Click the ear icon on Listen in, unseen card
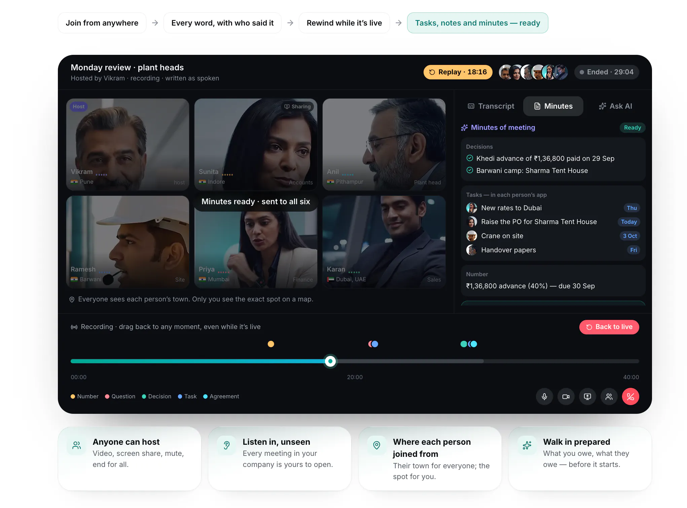This screenshot has height=508, width=687. (x=227, y=445)
